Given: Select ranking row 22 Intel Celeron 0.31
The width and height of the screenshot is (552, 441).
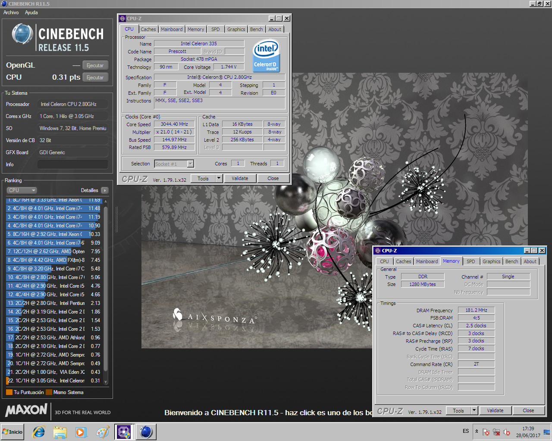Looking at the screenshot, I should tap(54, 381).
